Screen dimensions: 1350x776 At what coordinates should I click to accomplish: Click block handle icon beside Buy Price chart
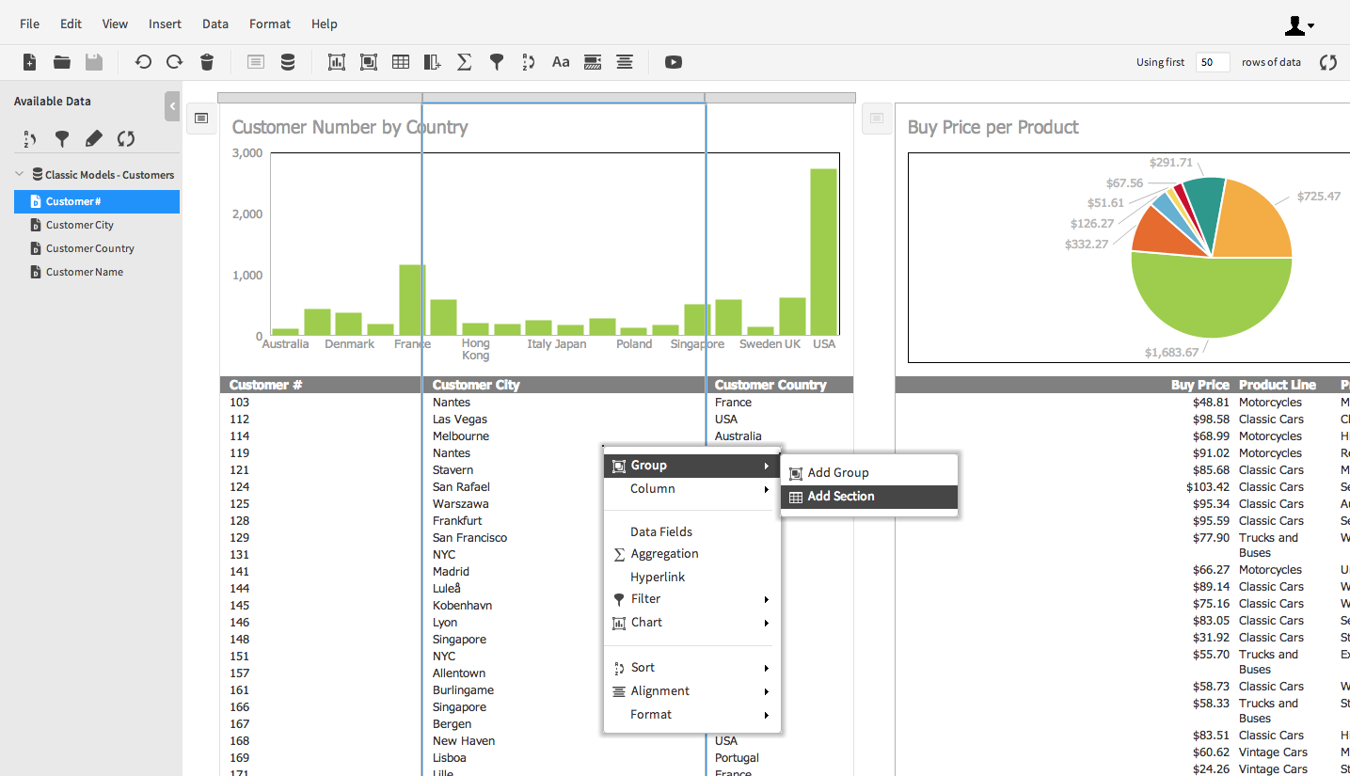877,119
